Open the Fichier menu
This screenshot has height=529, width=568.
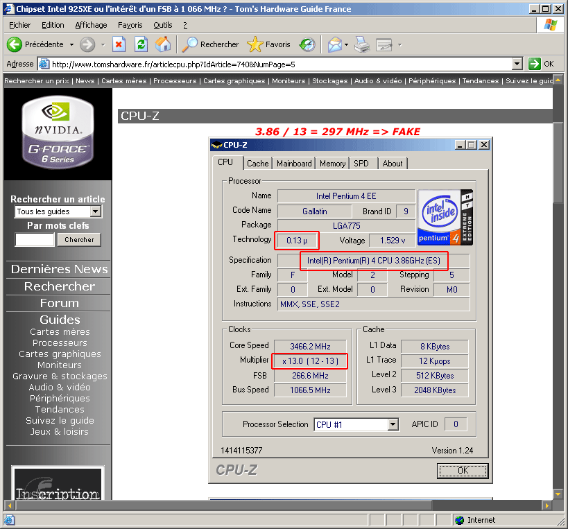tap(20, 25)
